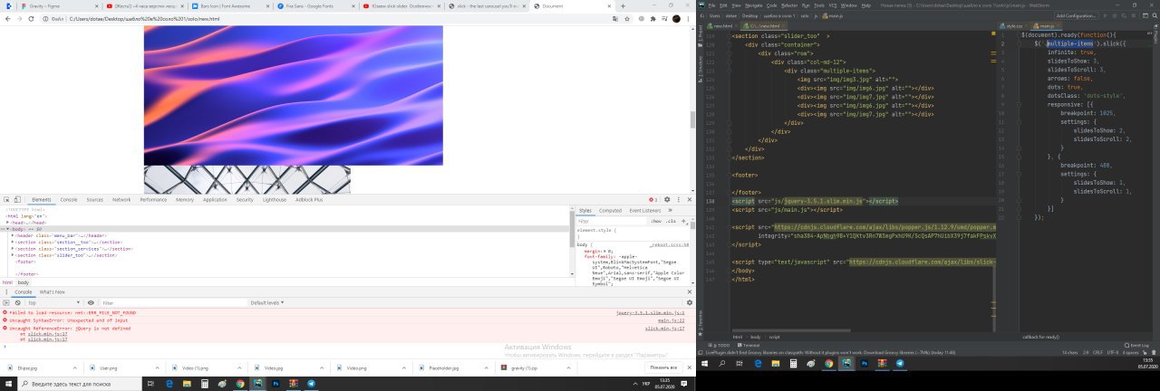This screenshot has height=391, width=1160.
Task: Open the WebStorm Event Log
Action: click(x=1136, y=345)
